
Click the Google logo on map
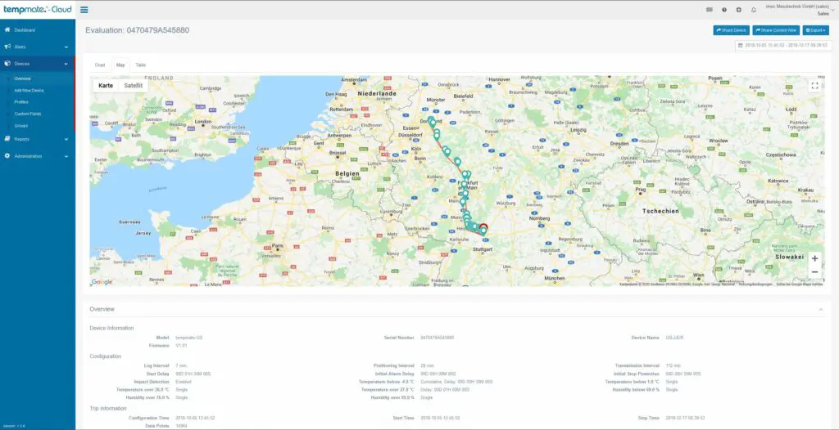[x=102, y=281]
